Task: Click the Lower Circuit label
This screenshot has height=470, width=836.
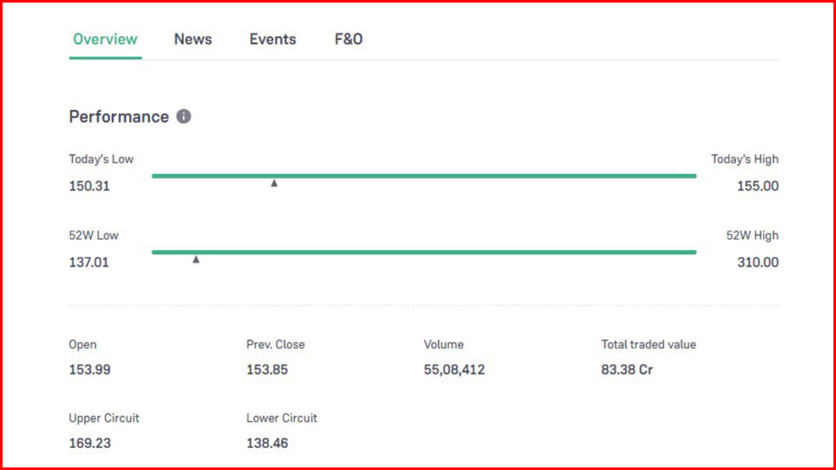Action: click(x=282, y=419)
